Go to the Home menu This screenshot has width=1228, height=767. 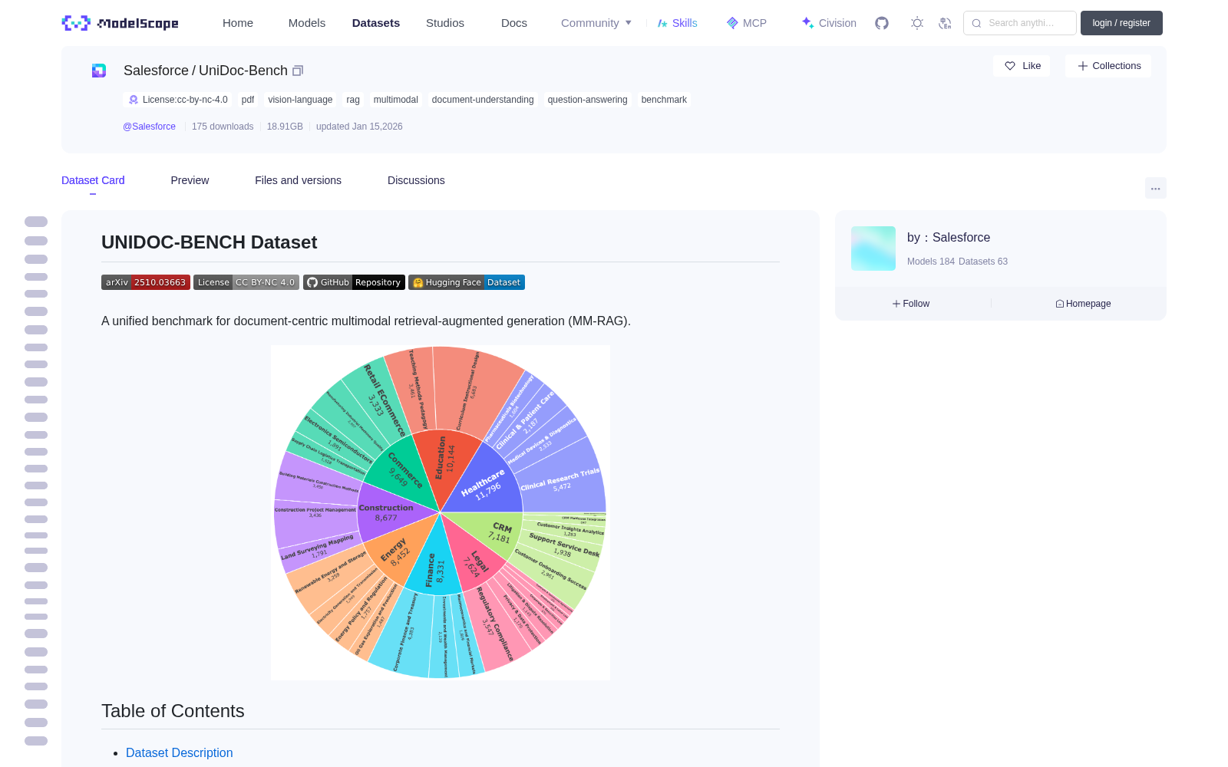pos(238,23)
